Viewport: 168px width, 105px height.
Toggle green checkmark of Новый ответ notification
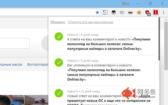59,93
